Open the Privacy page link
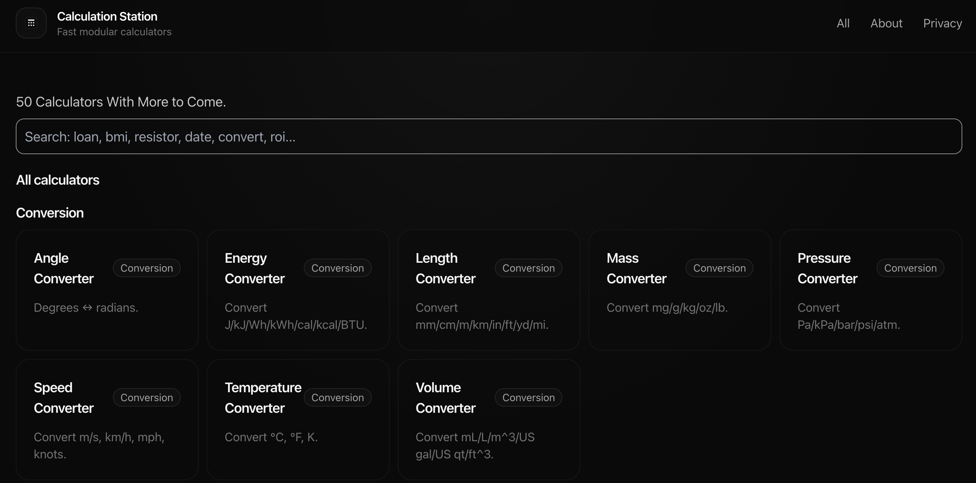Image resolution: width=976 pixels, height=483 pixels. (x=942, y=24)
